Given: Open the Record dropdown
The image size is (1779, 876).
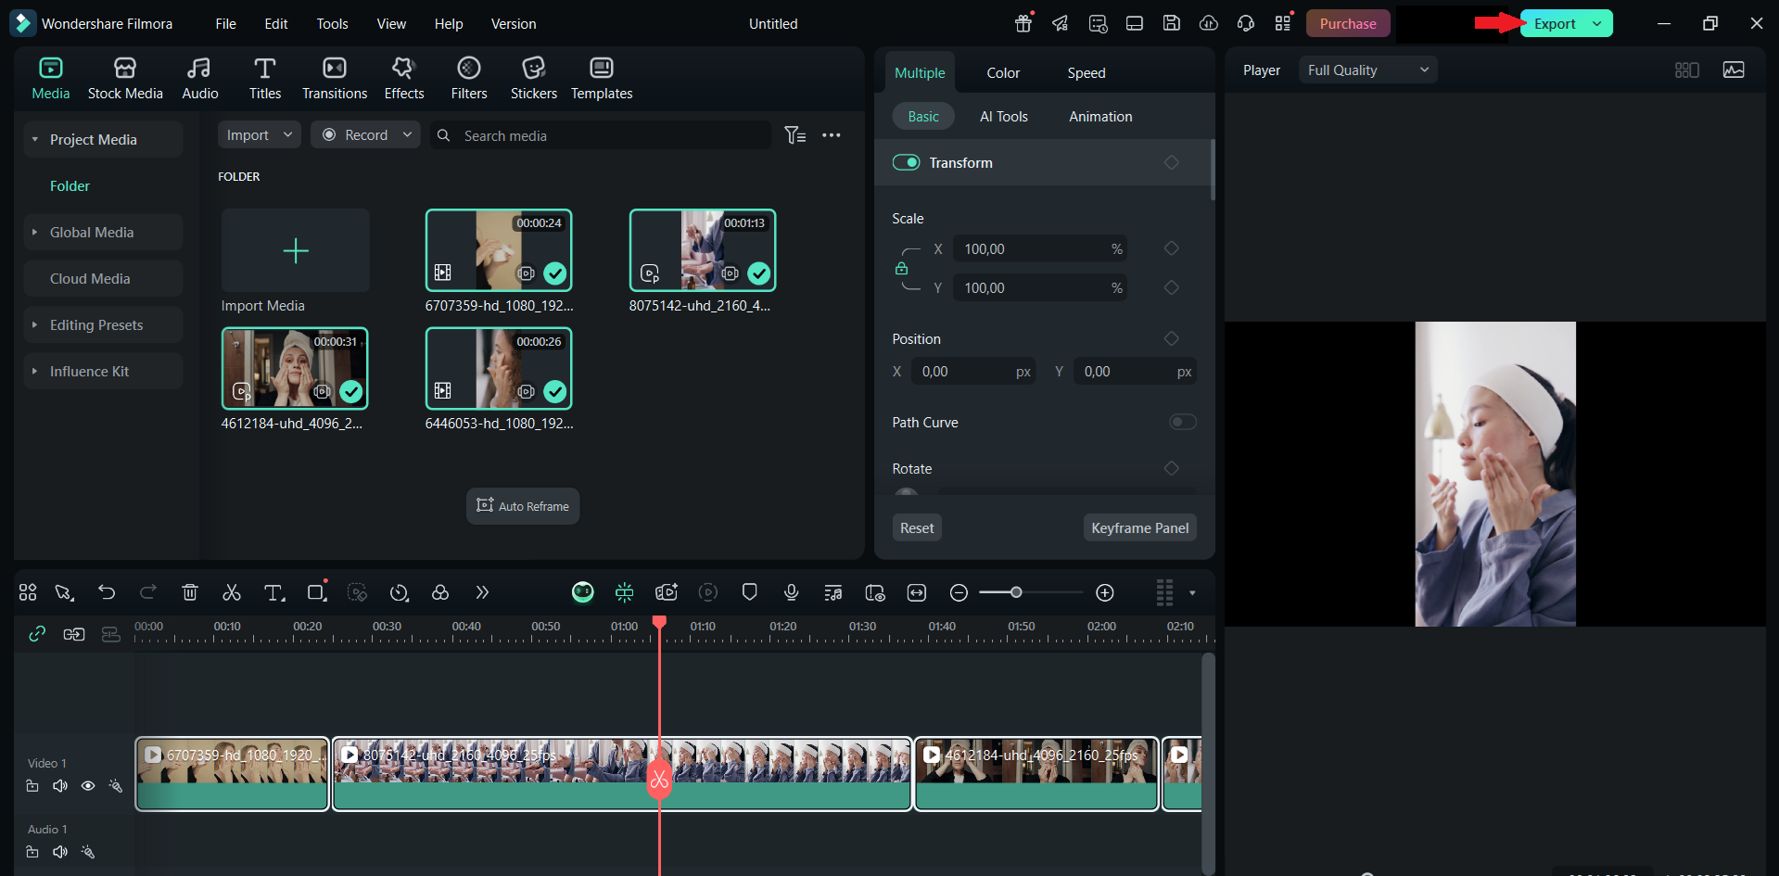Looking at the screenshot, I should click(x=366, y=135).
